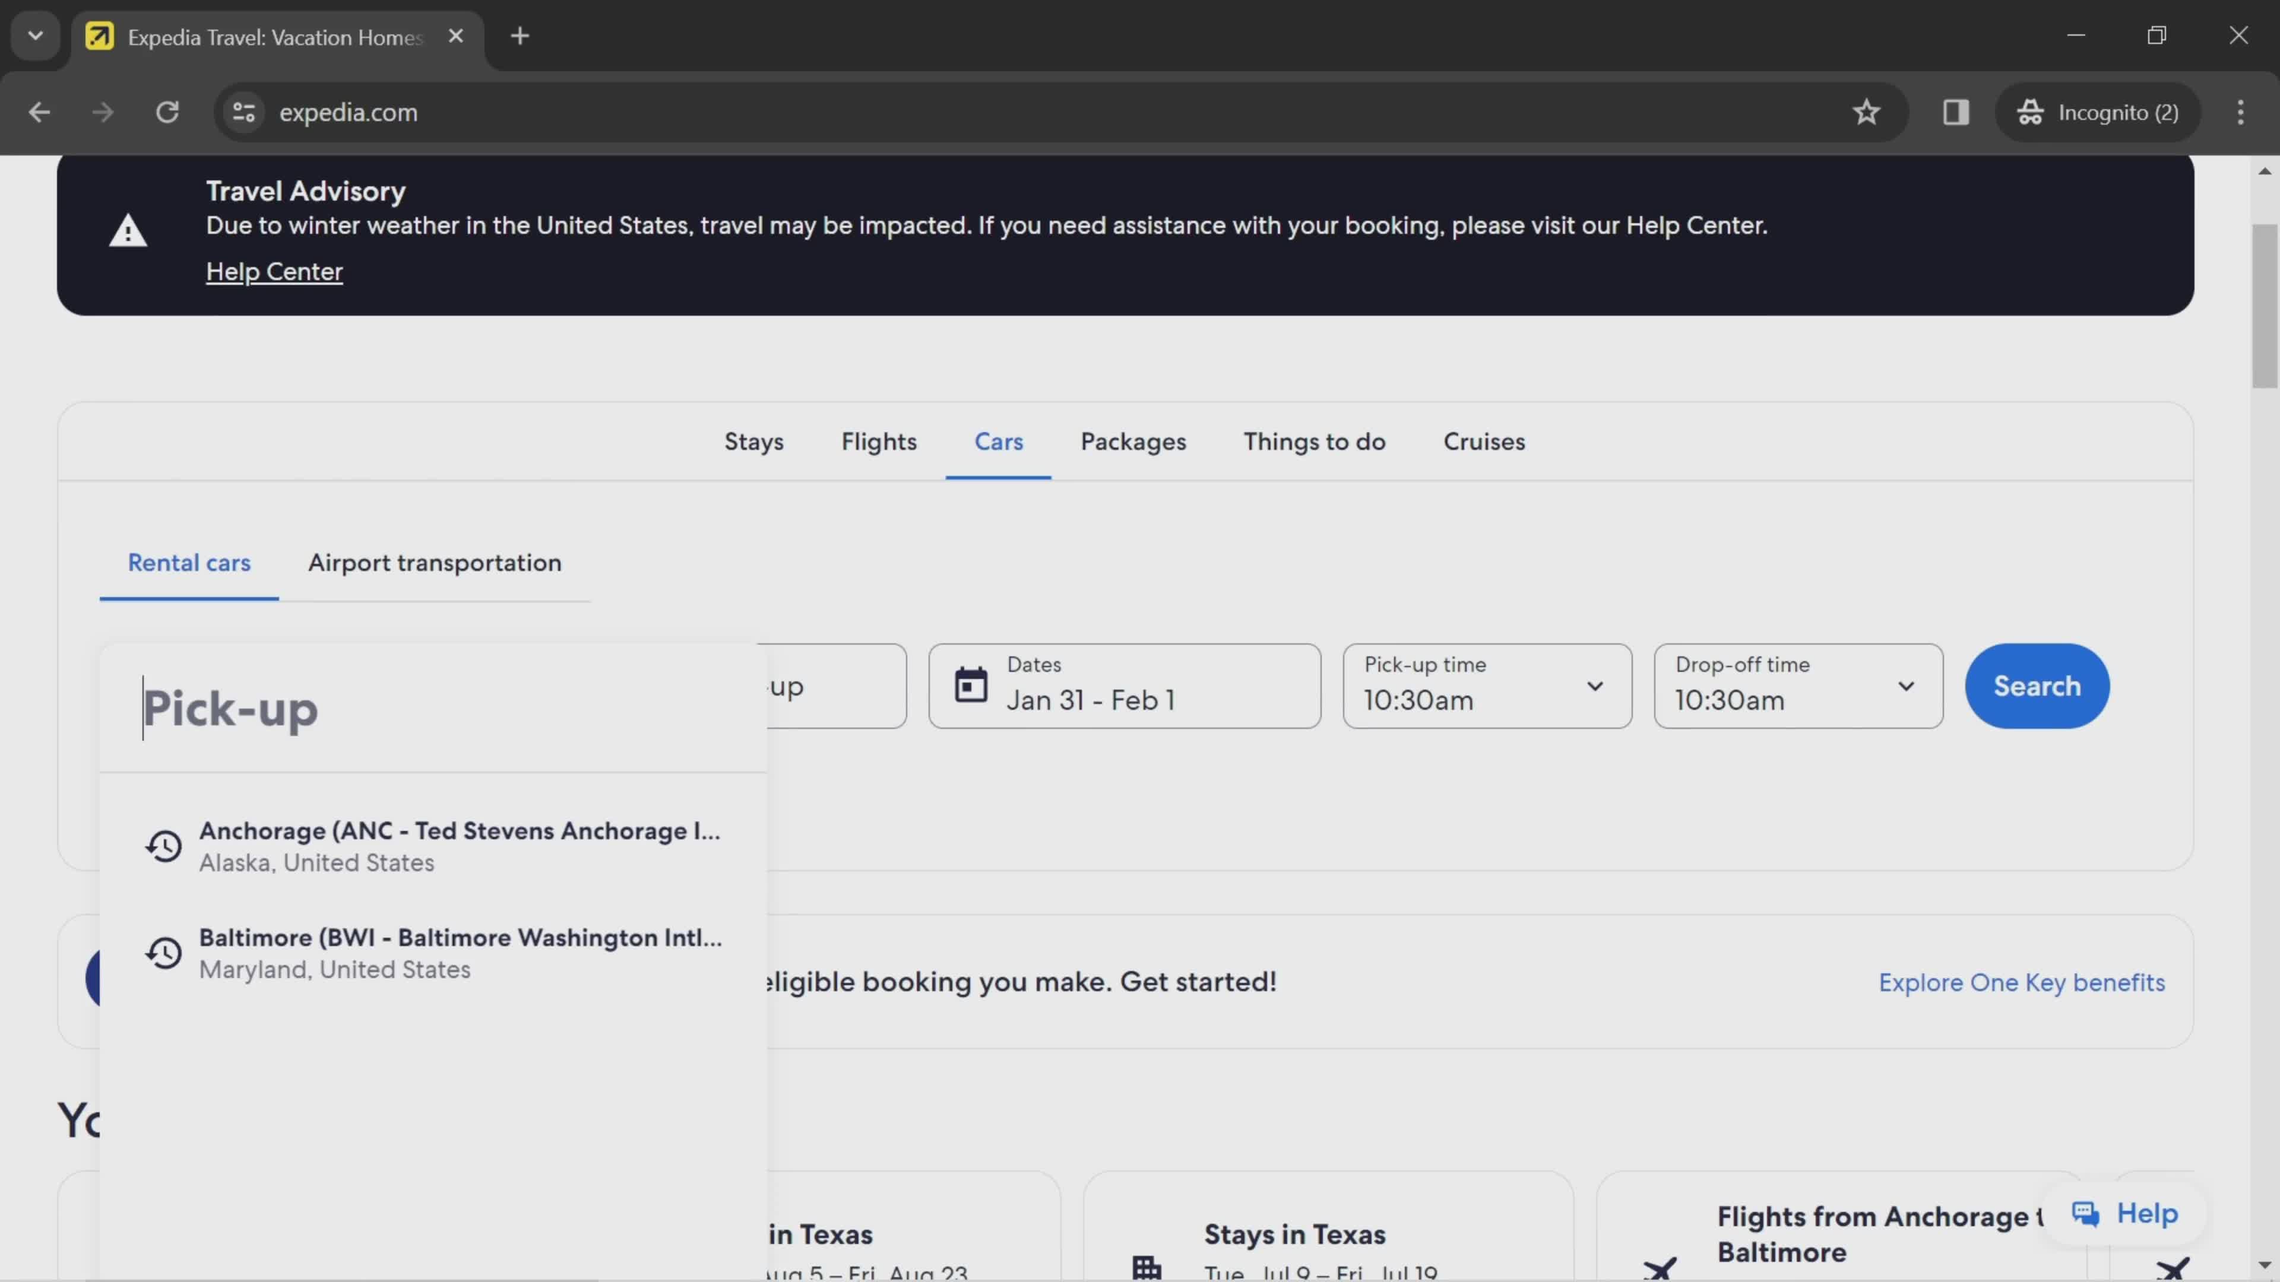Image resolution: width=2280 pixels, height=1282 pixels.
Task: Click Explore One Key benefits link
Action: [2022, 983]
